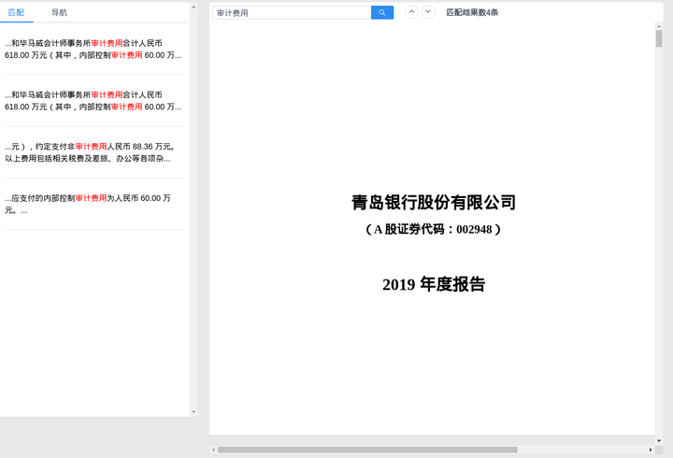Open second match result about 毕马威会计师事务所
Viewport: 673px width, 458px height.
94,100
